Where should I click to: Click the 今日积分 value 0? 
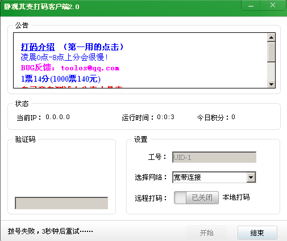click(x=233, y=117)
